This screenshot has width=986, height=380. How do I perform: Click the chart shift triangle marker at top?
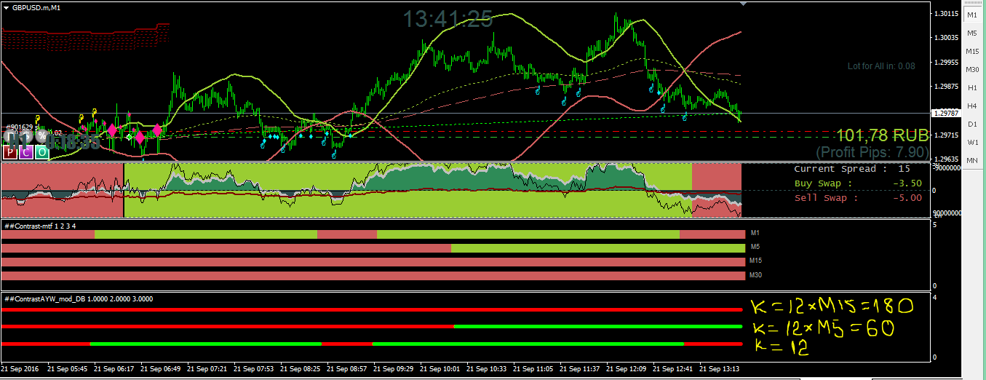(x=744, y=4)
